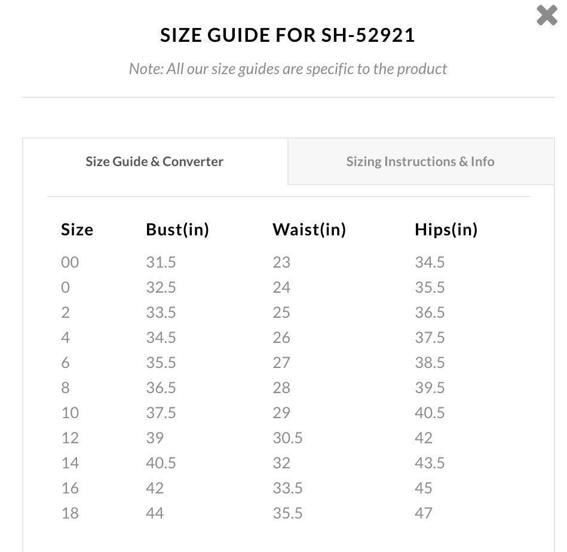The image size is (567, 552).
Task: Click the note about product-specific size guides
Action: pos(288,69)
